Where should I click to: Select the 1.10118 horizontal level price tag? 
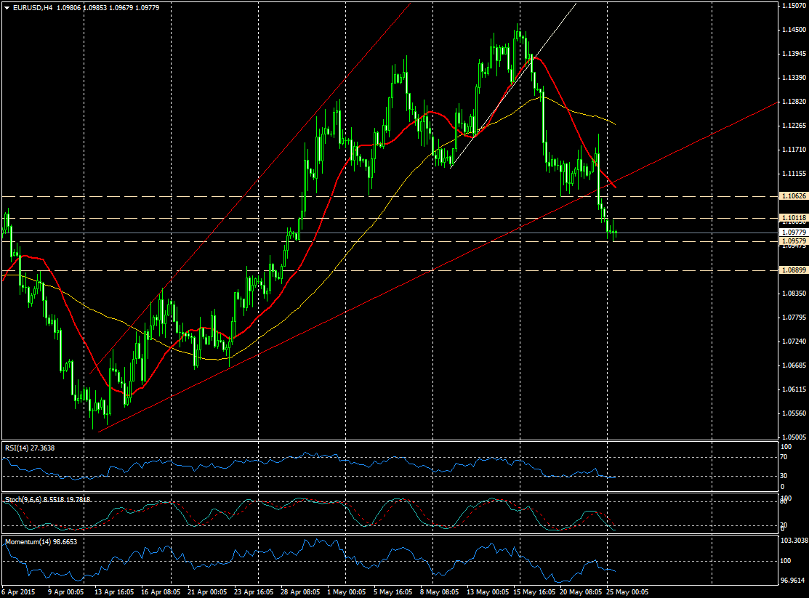coord(792,218)
